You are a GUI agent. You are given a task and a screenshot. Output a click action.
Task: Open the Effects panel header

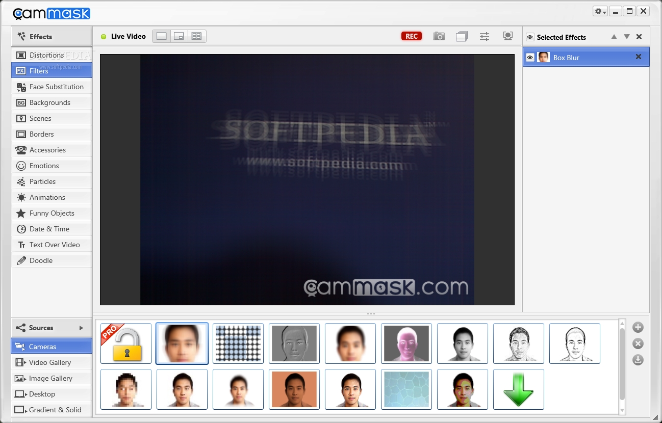click(52, 37)
